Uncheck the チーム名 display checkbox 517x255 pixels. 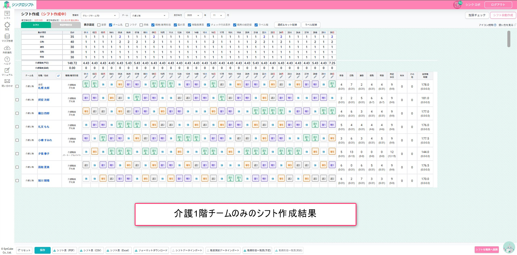[x=111, y=25]
